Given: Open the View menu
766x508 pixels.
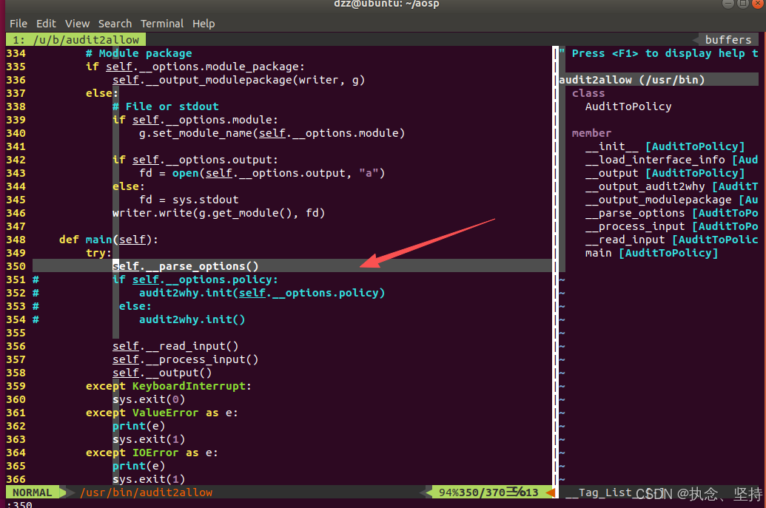Looking at the screenshot, I should (x=77, y=24).
